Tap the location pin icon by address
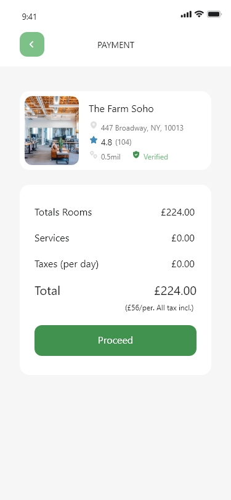 pos(94,125)
